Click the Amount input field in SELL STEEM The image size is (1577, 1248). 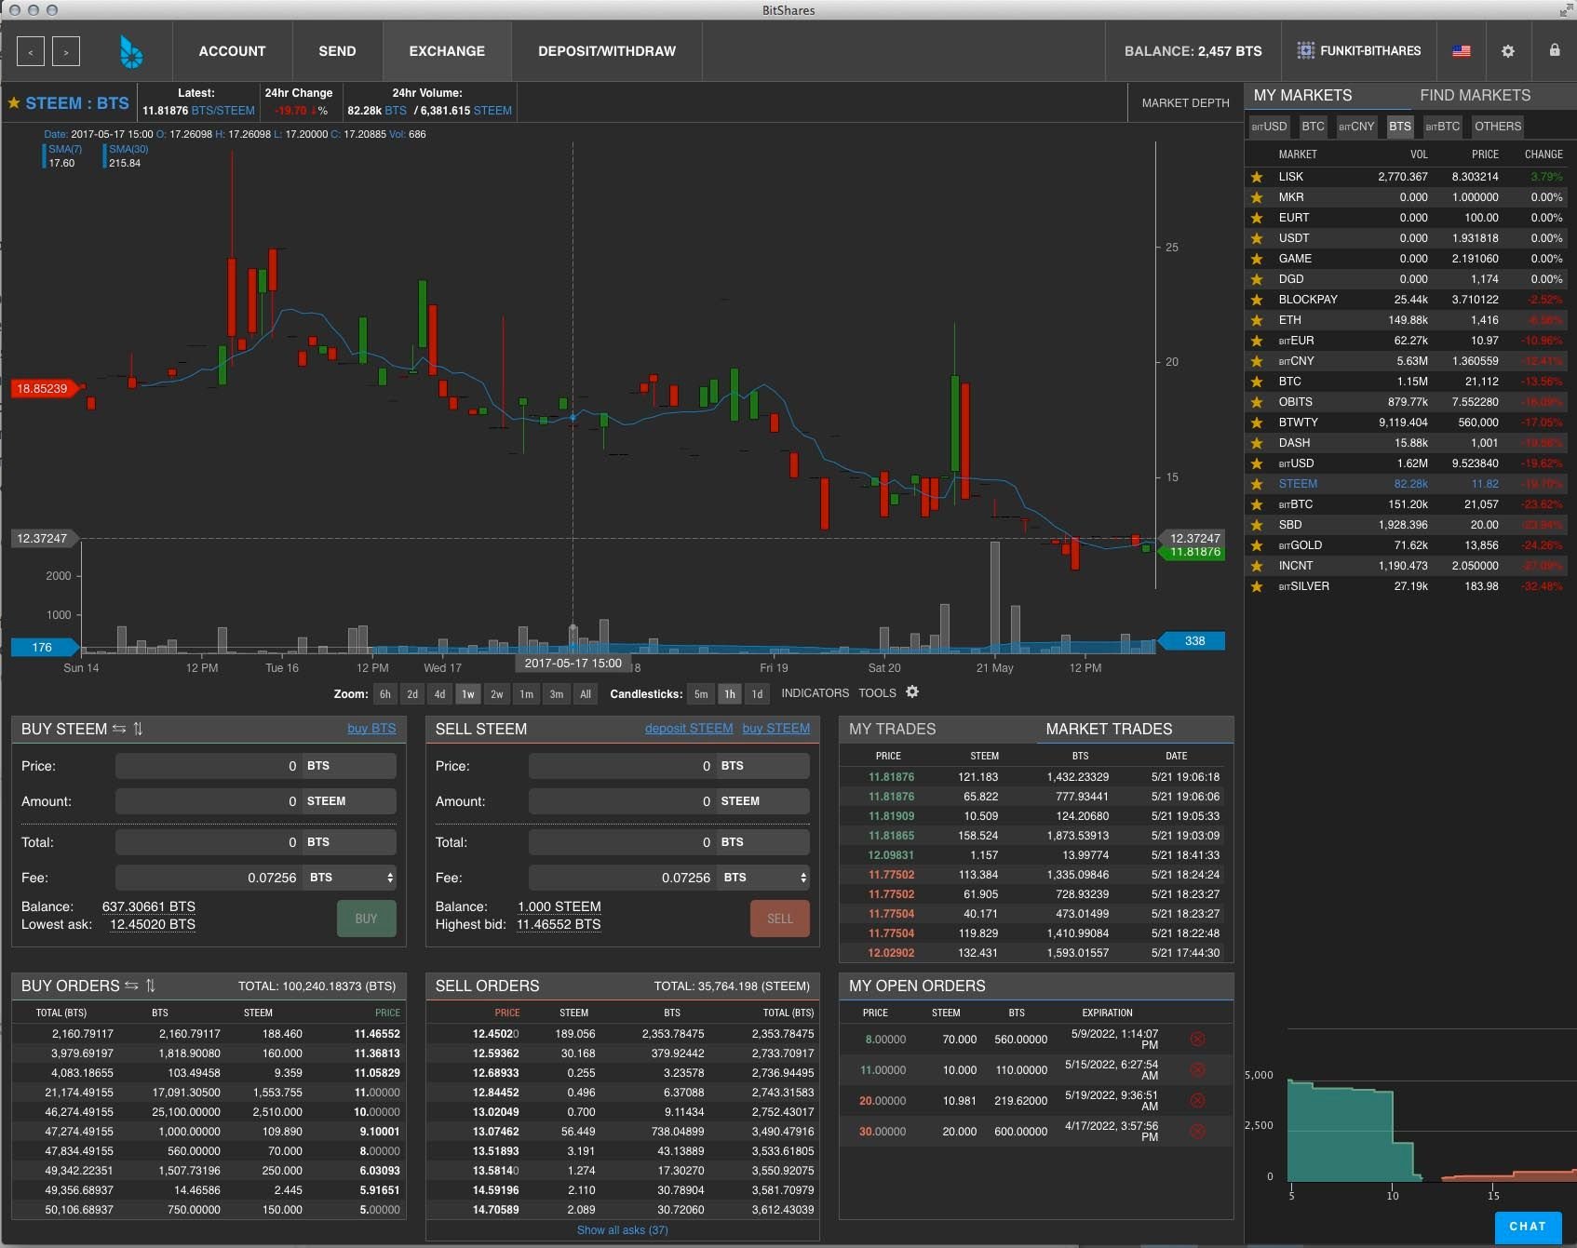click(622, 801)
